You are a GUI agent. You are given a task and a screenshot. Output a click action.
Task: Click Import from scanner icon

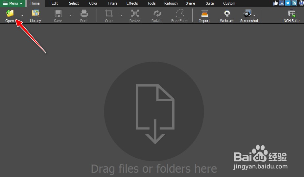[x=204, y=13]
